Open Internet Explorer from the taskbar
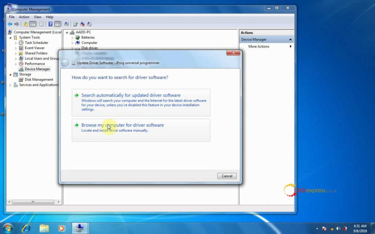 pyautogui.click(x=26, y=228)
